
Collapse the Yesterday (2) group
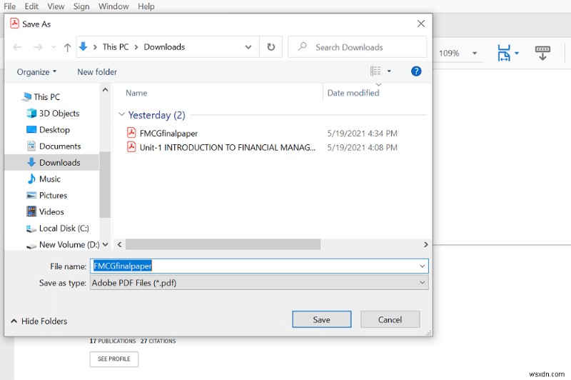[121, 114]
